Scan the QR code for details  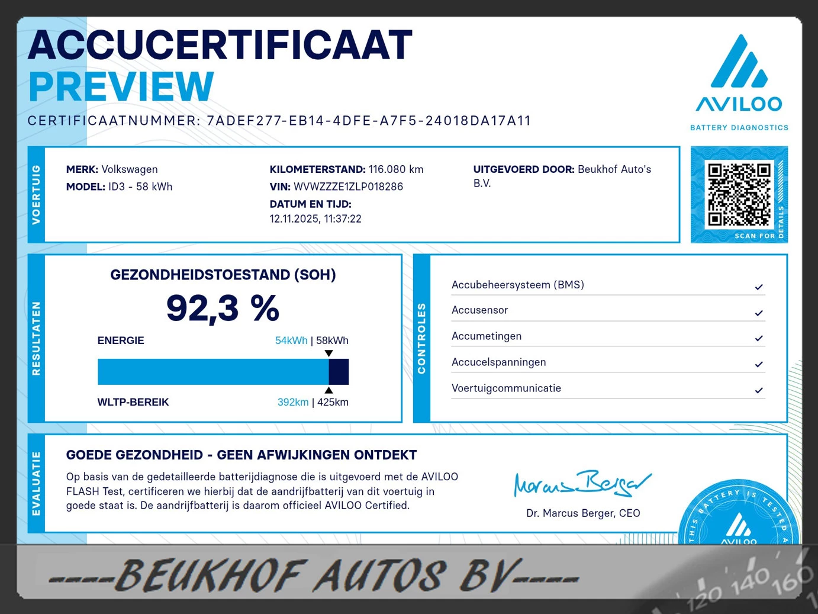739,194
